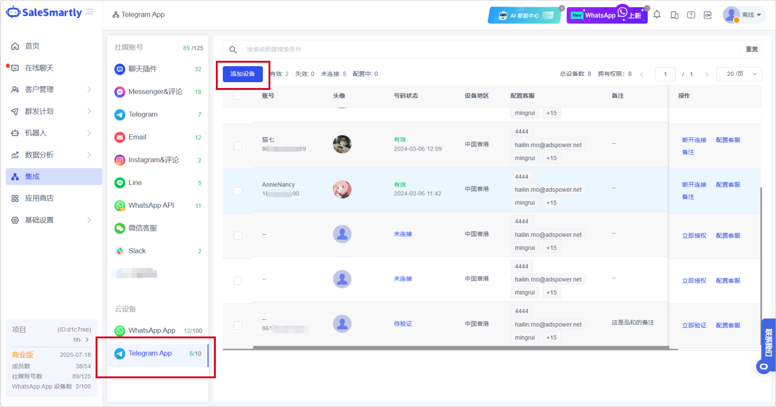Click the search magnifier icon

click(x=233, y=50)
